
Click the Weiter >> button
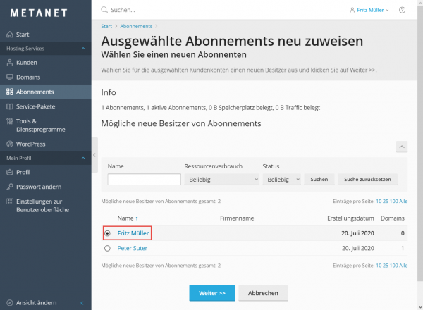211,292
